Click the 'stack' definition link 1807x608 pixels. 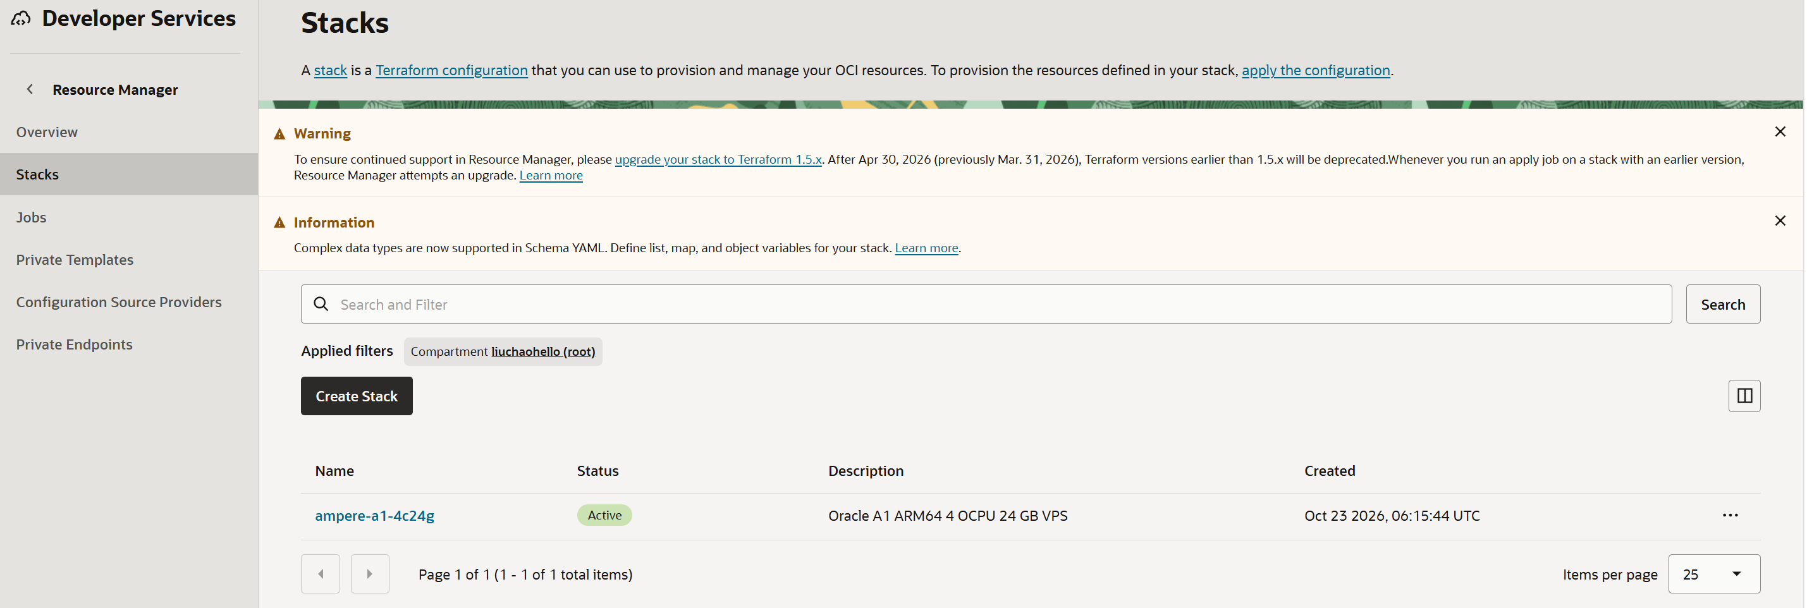coord(331,70)
